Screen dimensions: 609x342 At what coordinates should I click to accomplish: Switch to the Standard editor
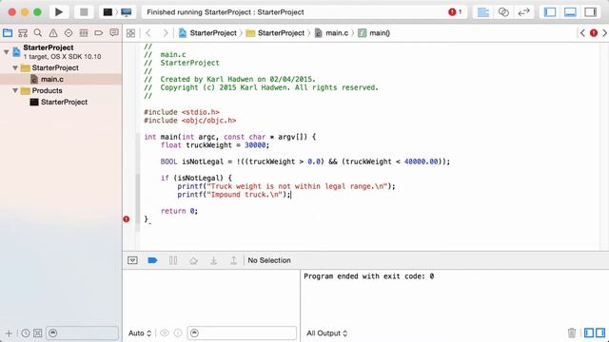tap(482, 12)
